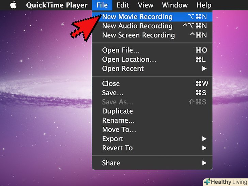248x186 pixels.
Task: Open the View menu
Action: pyautogui.click(x=145, y=5)
